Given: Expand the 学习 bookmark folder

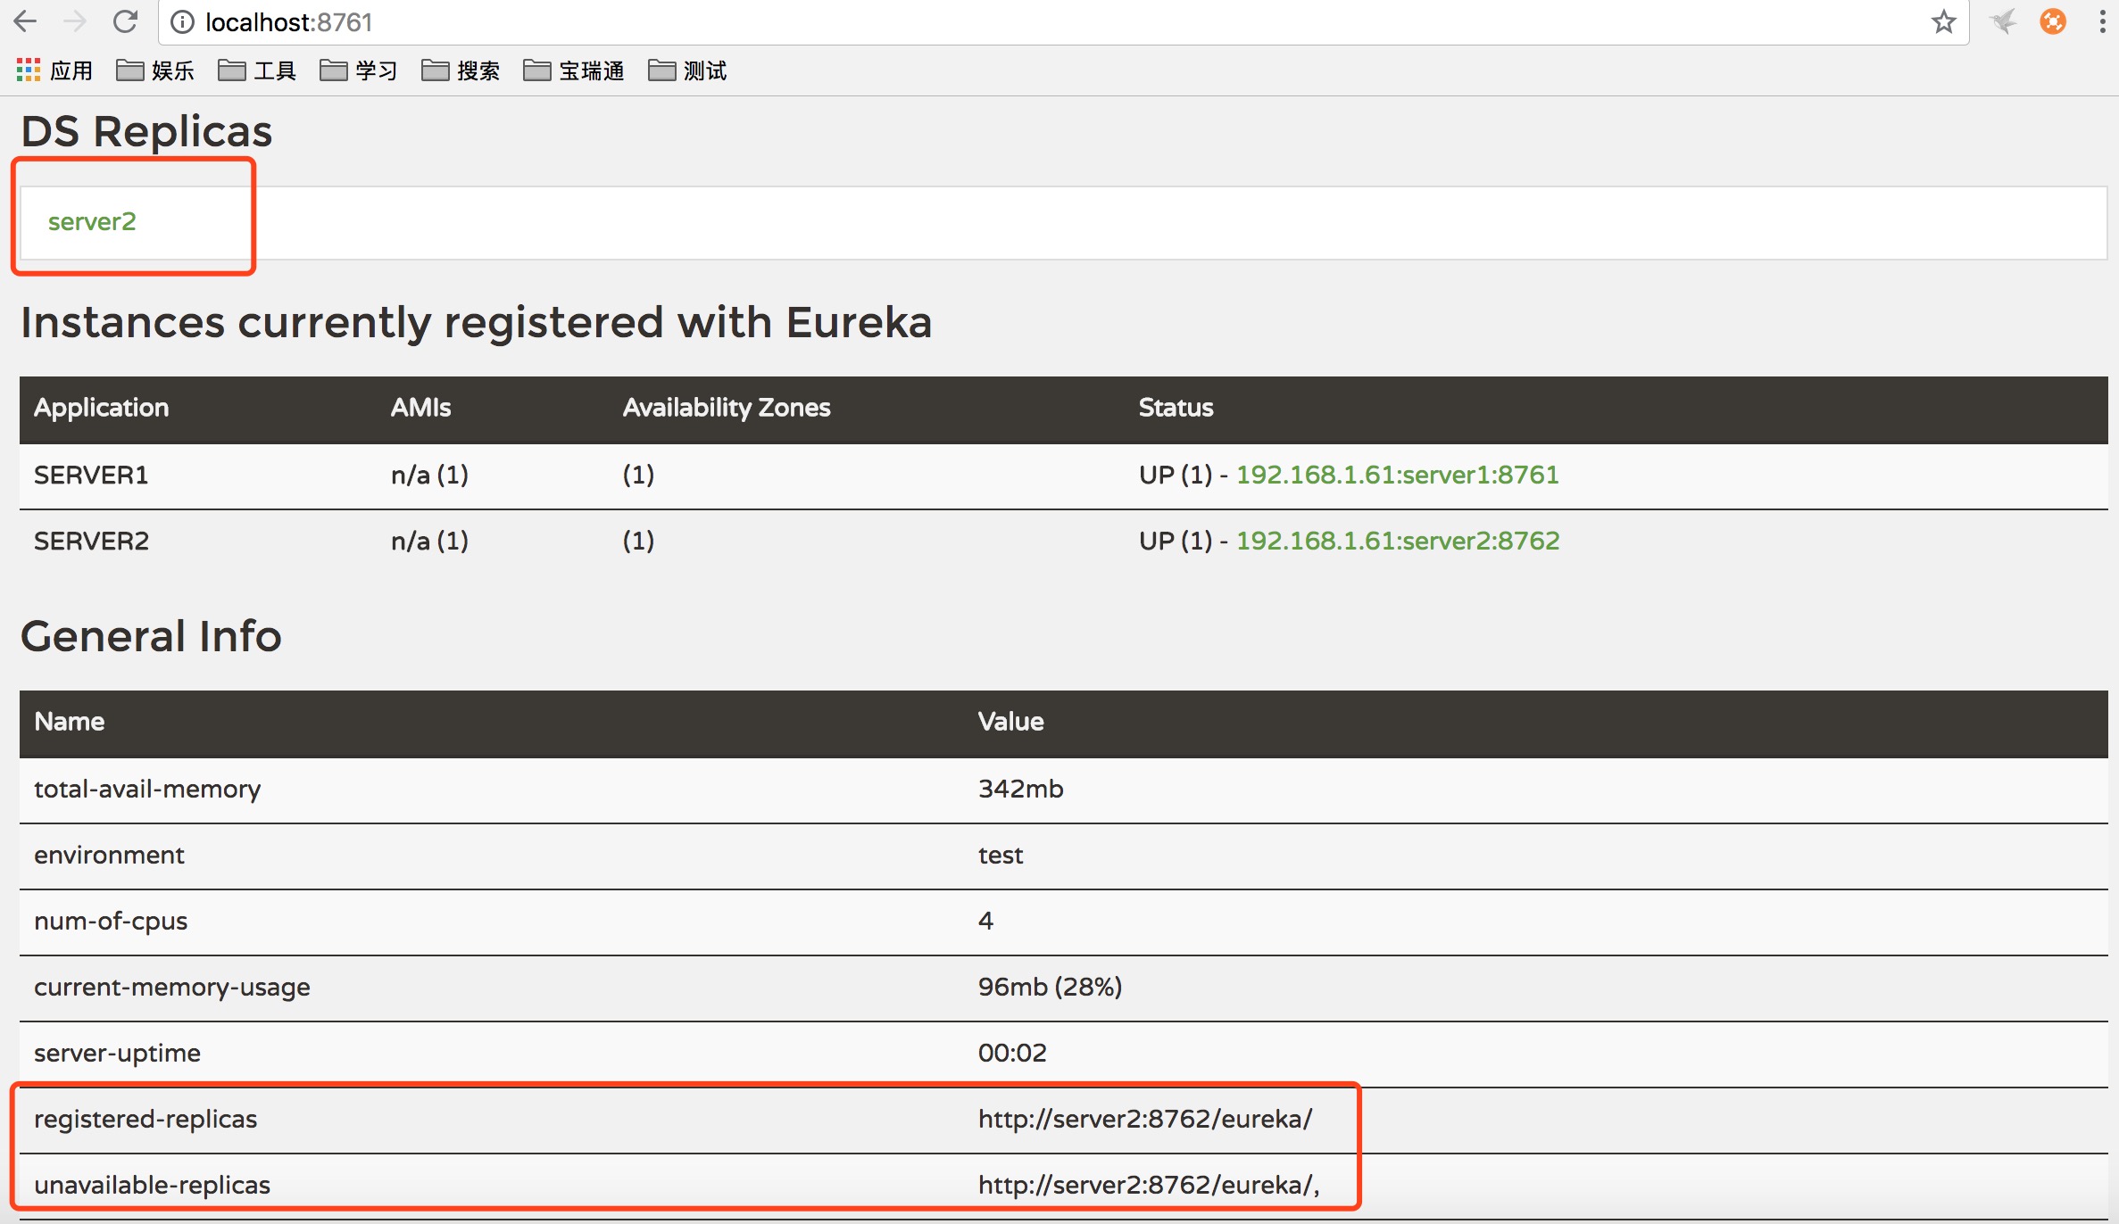Looking at the screenshot, I should [x=360, y=70].
